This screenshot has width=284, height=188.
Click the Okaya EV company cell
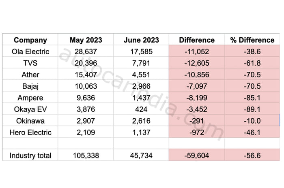tap(30, 109)
